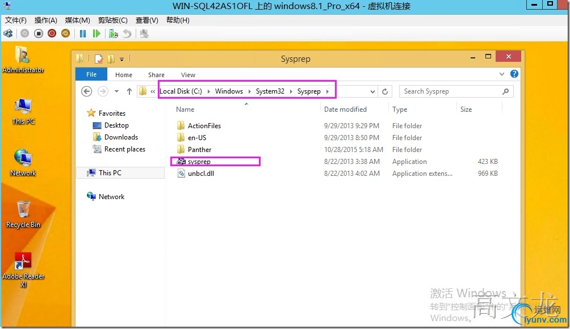Switch to the View ribbon tab
The height and width of the screenshot is (329, 570).
(x=188, y=75)
